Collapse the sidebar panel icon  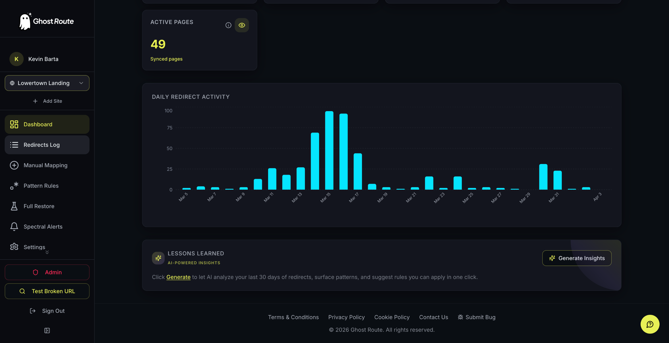tap(47, 330)
